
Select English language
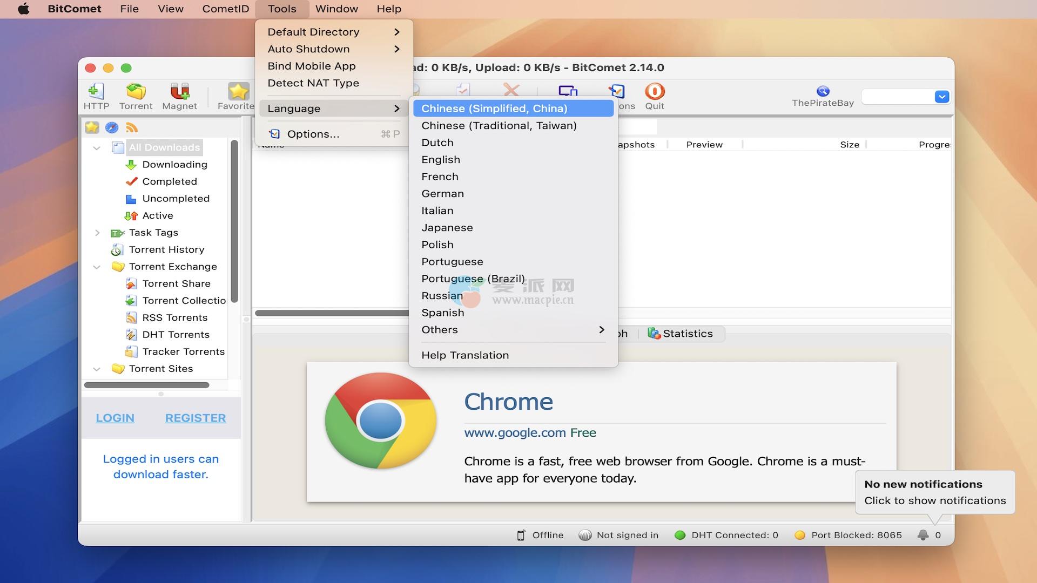click(513, 160)
